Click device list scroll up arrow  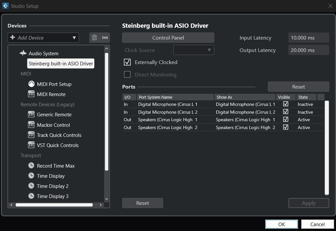click(x=106, y=49)
